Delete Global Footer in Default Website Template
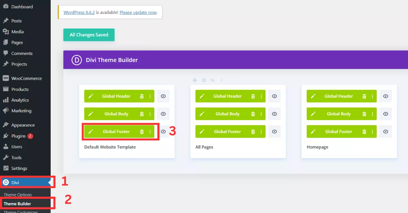This screenshot has height=213, width=408. 142,132
